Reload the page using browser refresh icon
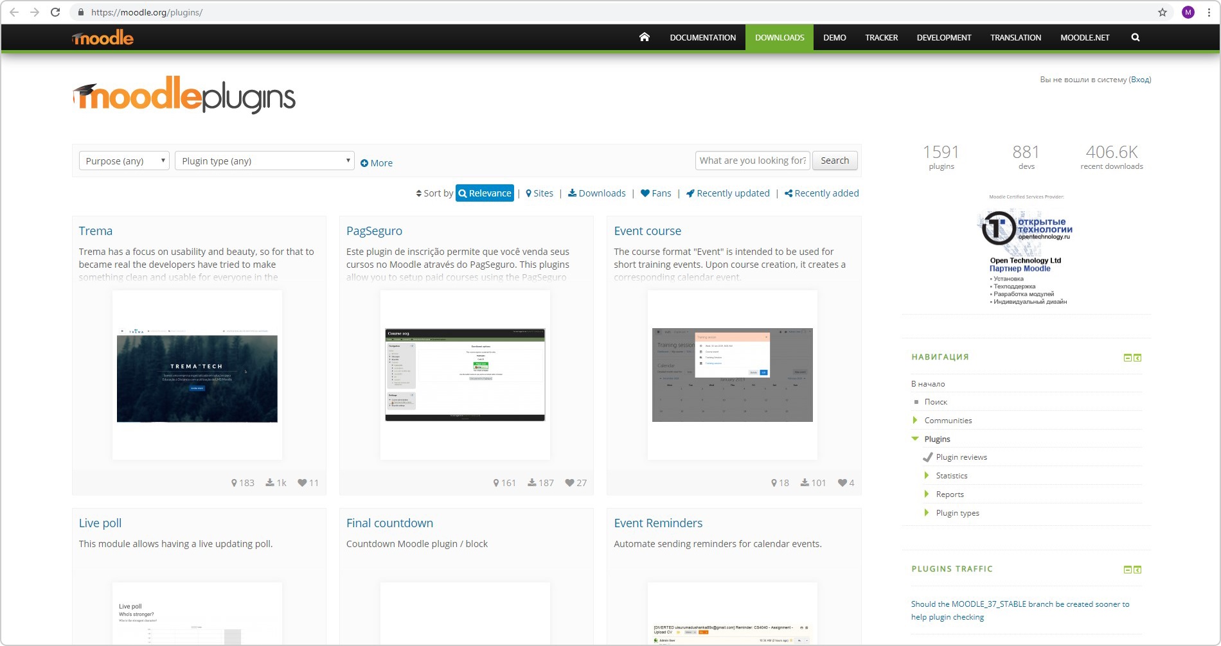 [x=55, y=12]
